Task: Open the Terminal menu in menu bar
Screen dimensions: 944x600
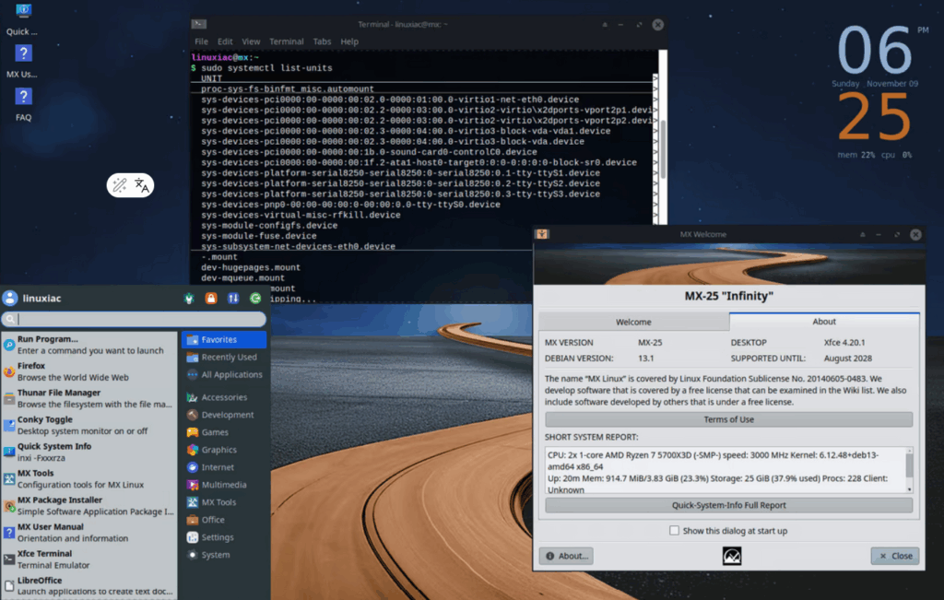Action: [x=287, y=41]
